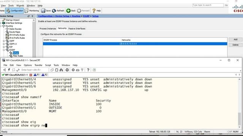Click SecureCRT Help question mark icon
The height and width of the screenshot is (136, 243).
[88, 70]
